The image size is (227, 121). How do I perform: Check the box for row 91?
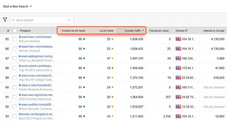15,97
